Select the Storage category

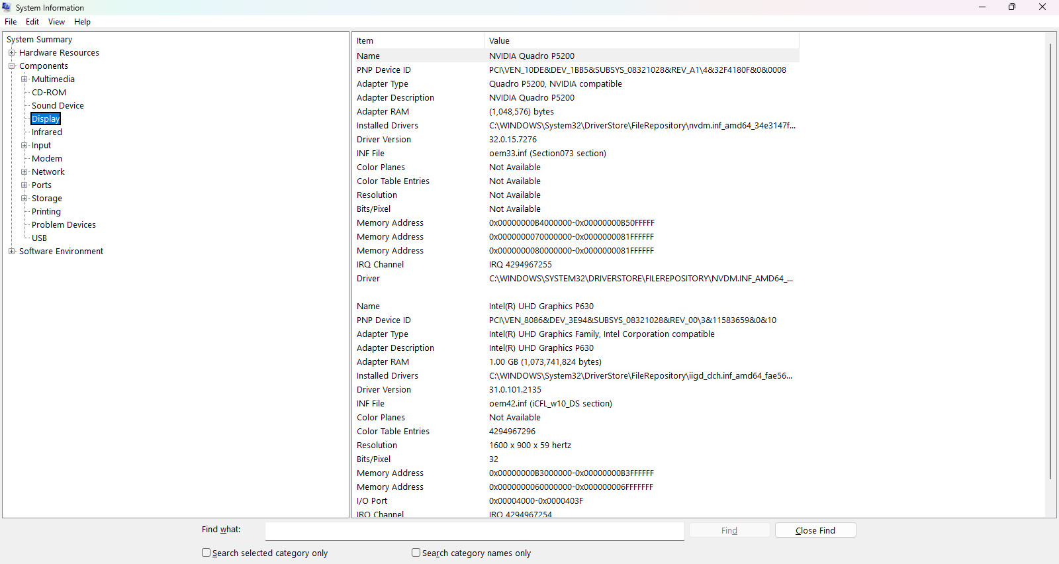(x=46, y=199)
